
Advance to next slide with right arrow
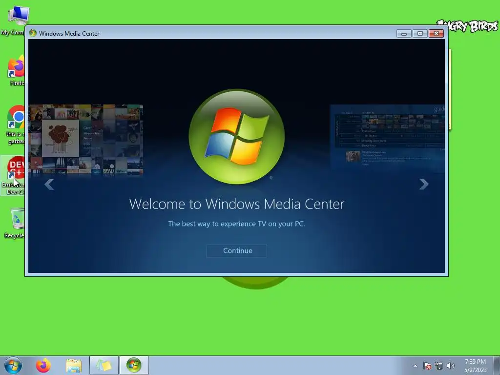(x=424, y=184)
